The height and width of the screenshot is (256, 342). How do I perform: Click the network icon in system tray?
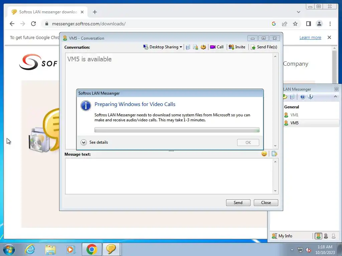pos(300,250)
